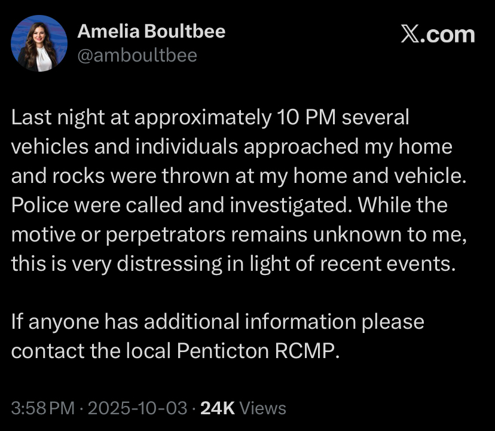Open the Amelia Boultbee display name
The height and width of the screenshot is (431, 495).
(x=151, y=31)
